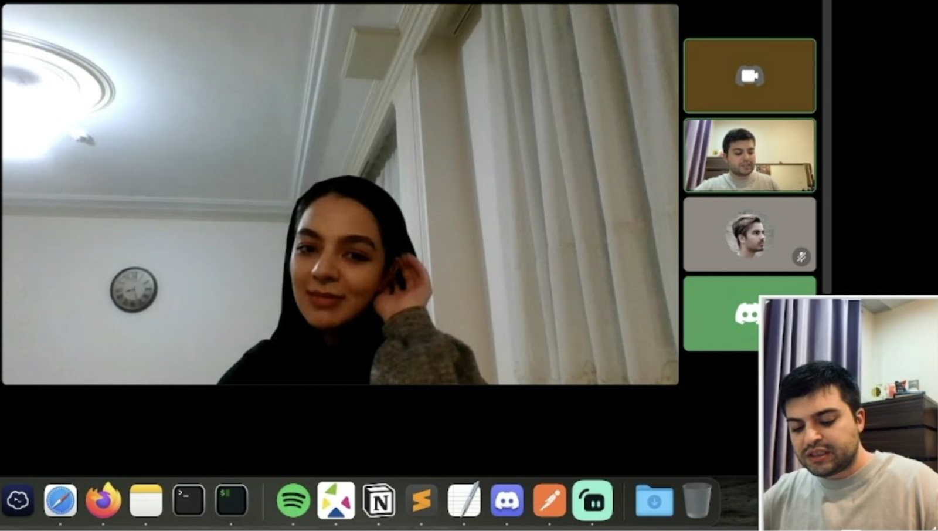Open the colorful triangles app icon in dock

336,500
